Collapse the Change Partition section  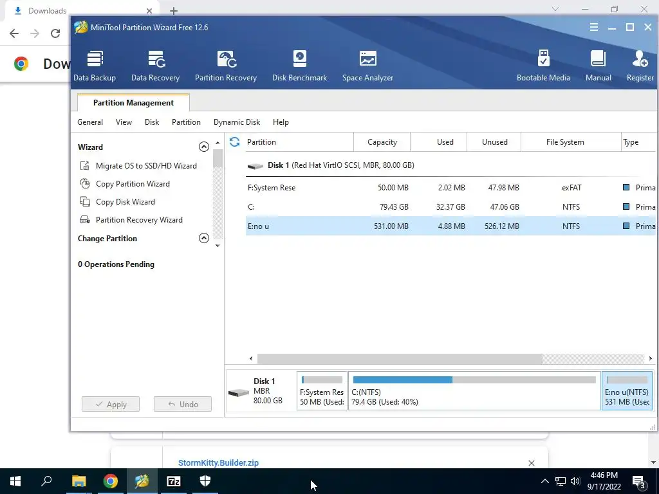pos(204,238)
